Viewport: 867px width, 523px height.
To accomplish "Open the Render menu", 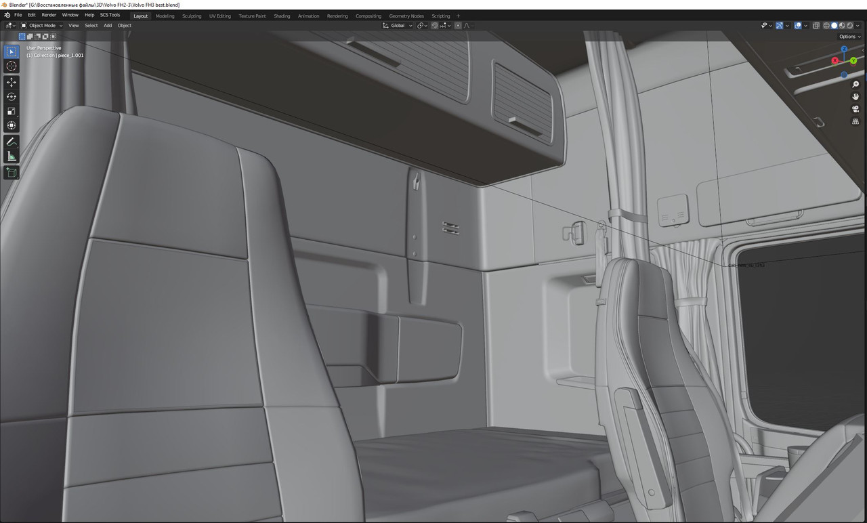I will [x=49, y=15].
